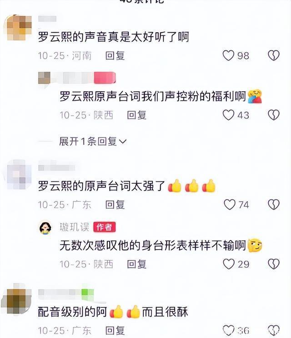This screenshot has width=291, height=338.
Task: Reply to 声控粉 comment from 陕西
Action: [137, 115]
